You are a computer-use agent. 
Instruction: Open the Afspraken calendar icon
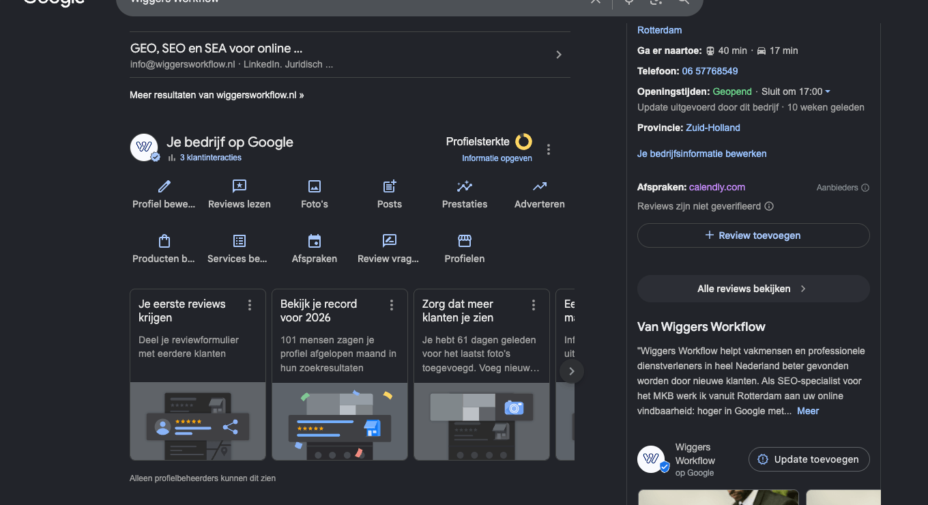pyautogui.click(x=315, y=241)
